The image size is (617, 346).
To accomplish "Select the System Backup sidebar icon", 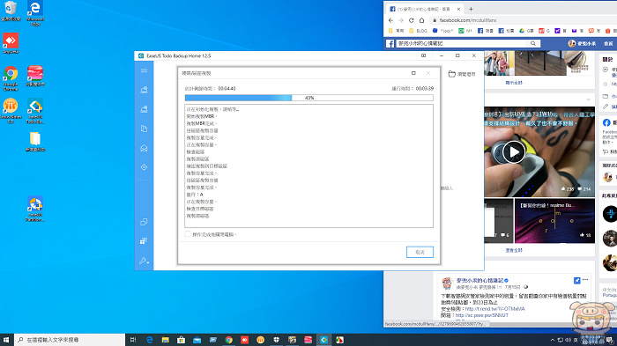I will click(x=144, y=109).
